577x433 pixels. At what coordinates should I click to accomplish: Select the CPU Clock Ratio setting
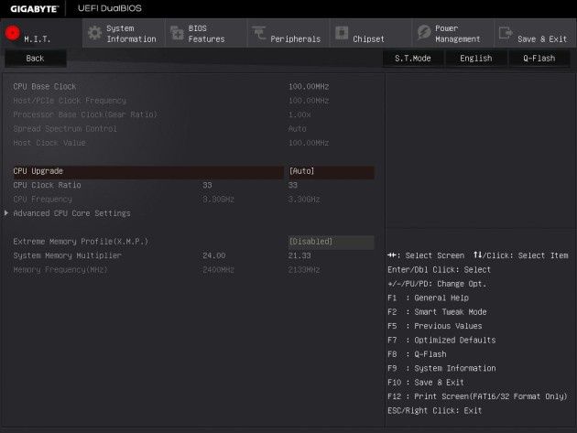pos(47,185)
